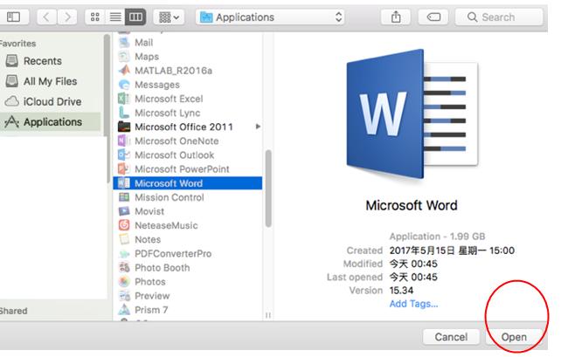Click the Prism 7 icon
Image resolution: width=561 pixels, height=357 pixels.
(x=124, y=310)
